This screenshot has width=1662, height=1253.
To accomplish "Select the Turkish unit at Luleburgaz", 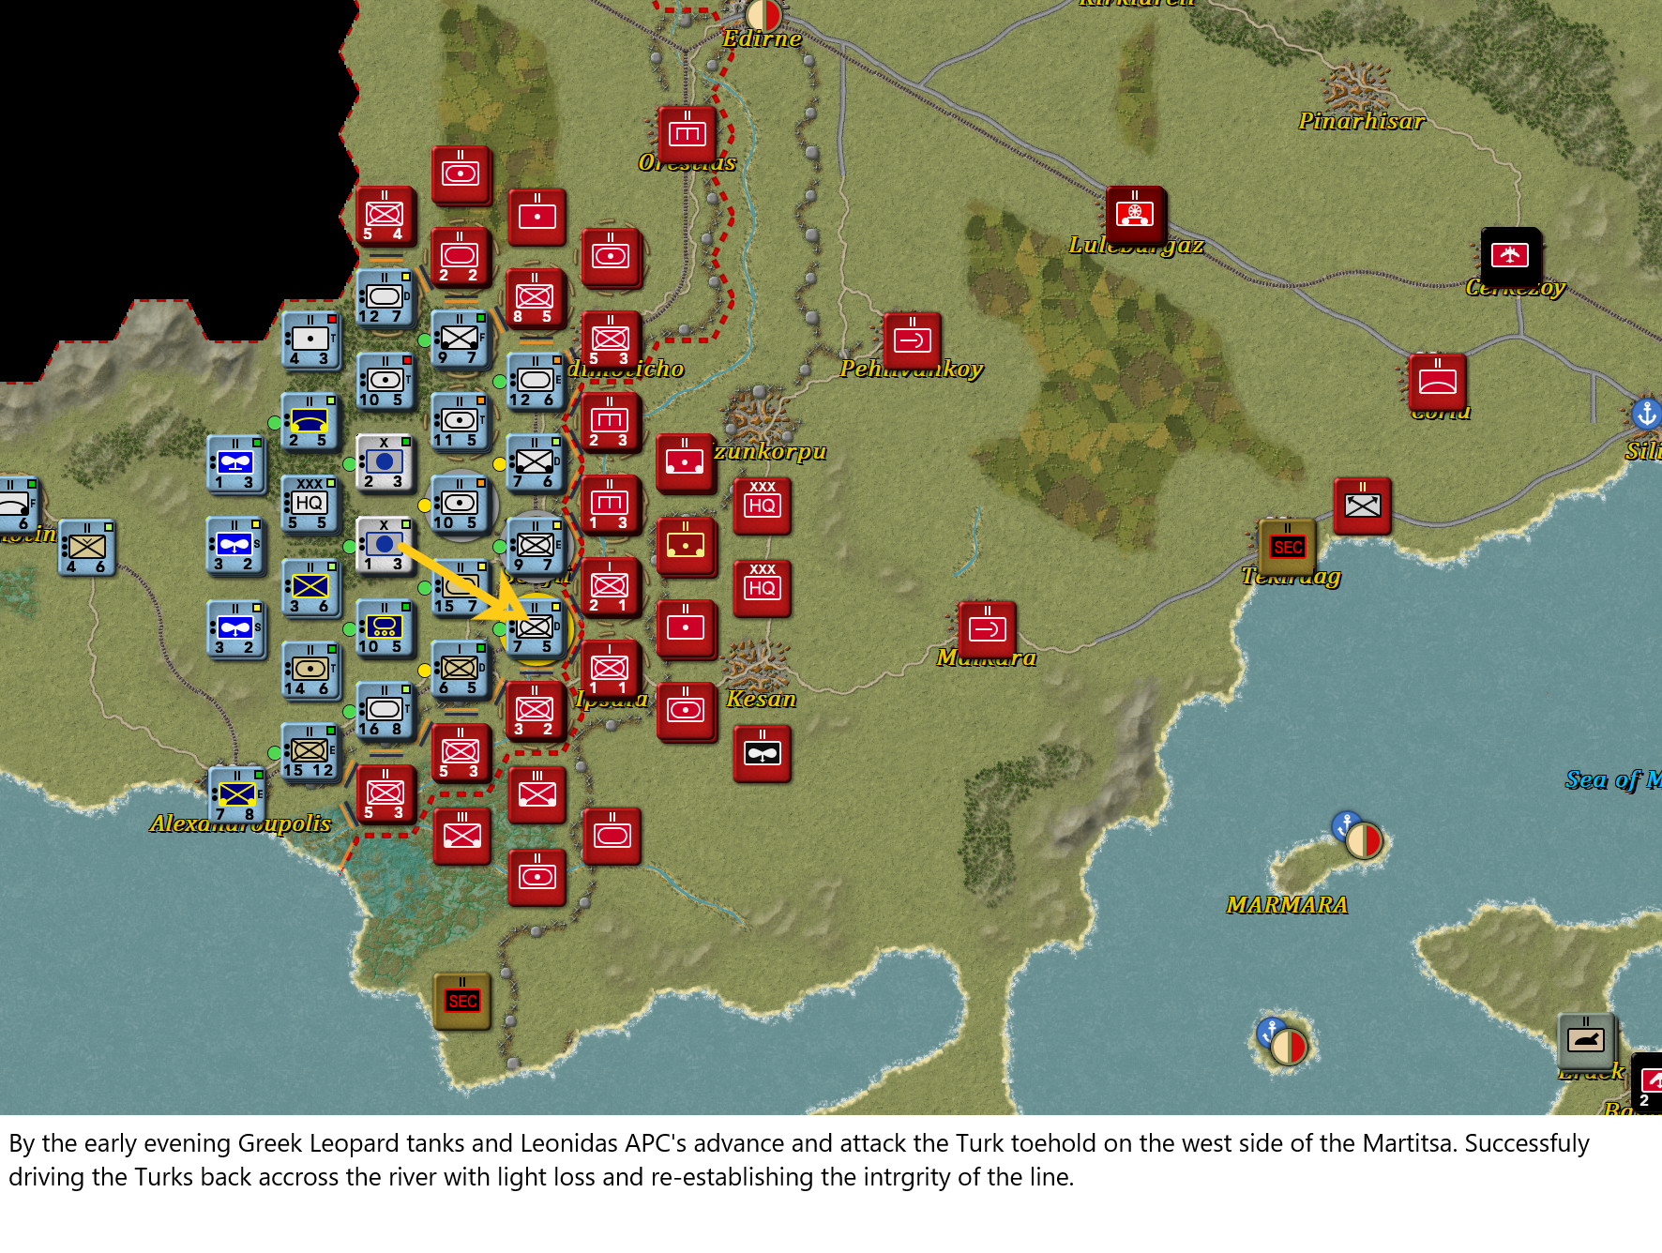I will [1135, 215].
